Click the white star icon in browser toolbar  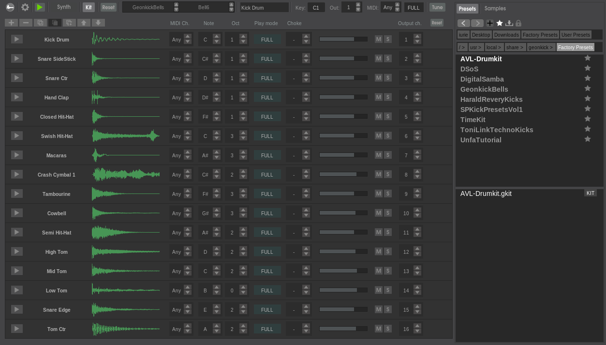(500, 23)
